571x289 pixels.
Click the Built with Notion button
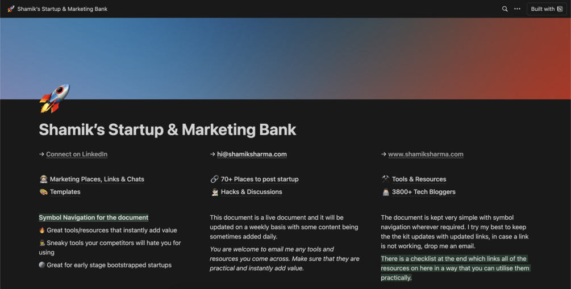(547, 9)
